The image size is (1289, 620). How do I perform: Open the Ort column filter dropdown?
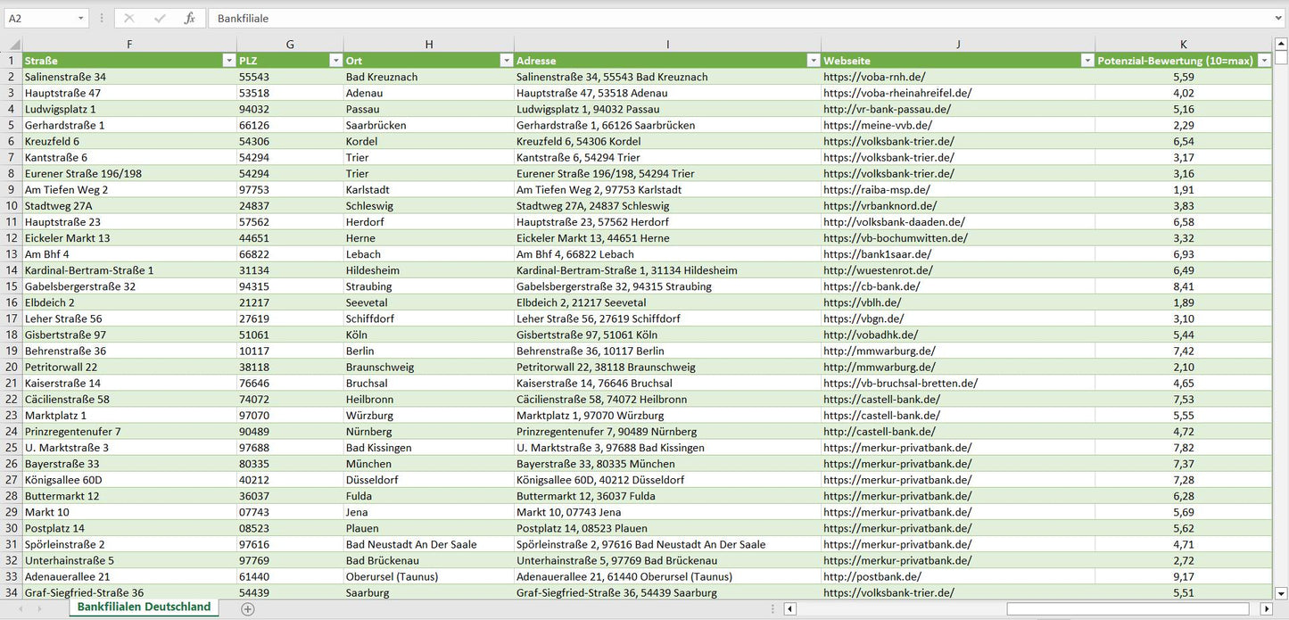507,61
